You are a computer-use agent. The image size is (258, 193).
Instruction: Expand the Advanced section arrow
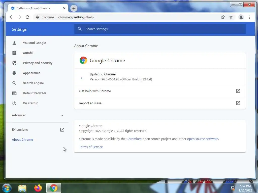click(x=62, y=115)
